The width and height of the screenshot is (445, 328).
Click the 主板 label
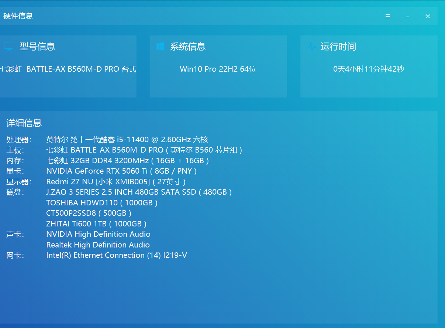(x=15, y=150)
